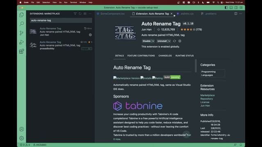Open the Repository resource link
262x147 pixels.
206,99
